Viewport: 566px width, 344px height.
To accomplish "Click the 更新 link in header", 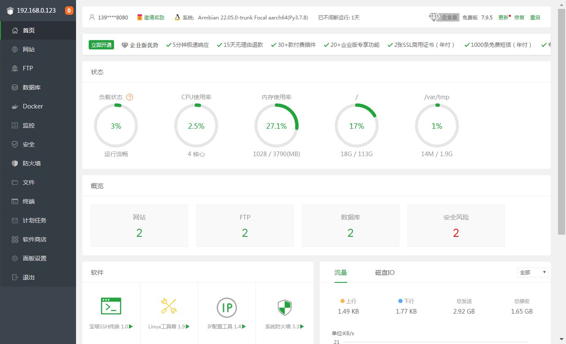I will pyautogui.click(x=503, y=18).
